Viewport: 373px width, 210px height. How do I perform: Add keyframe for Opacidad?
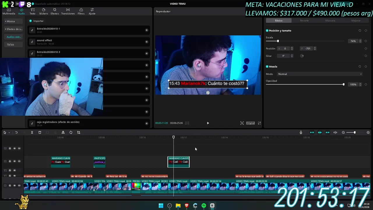pos(366,84)
